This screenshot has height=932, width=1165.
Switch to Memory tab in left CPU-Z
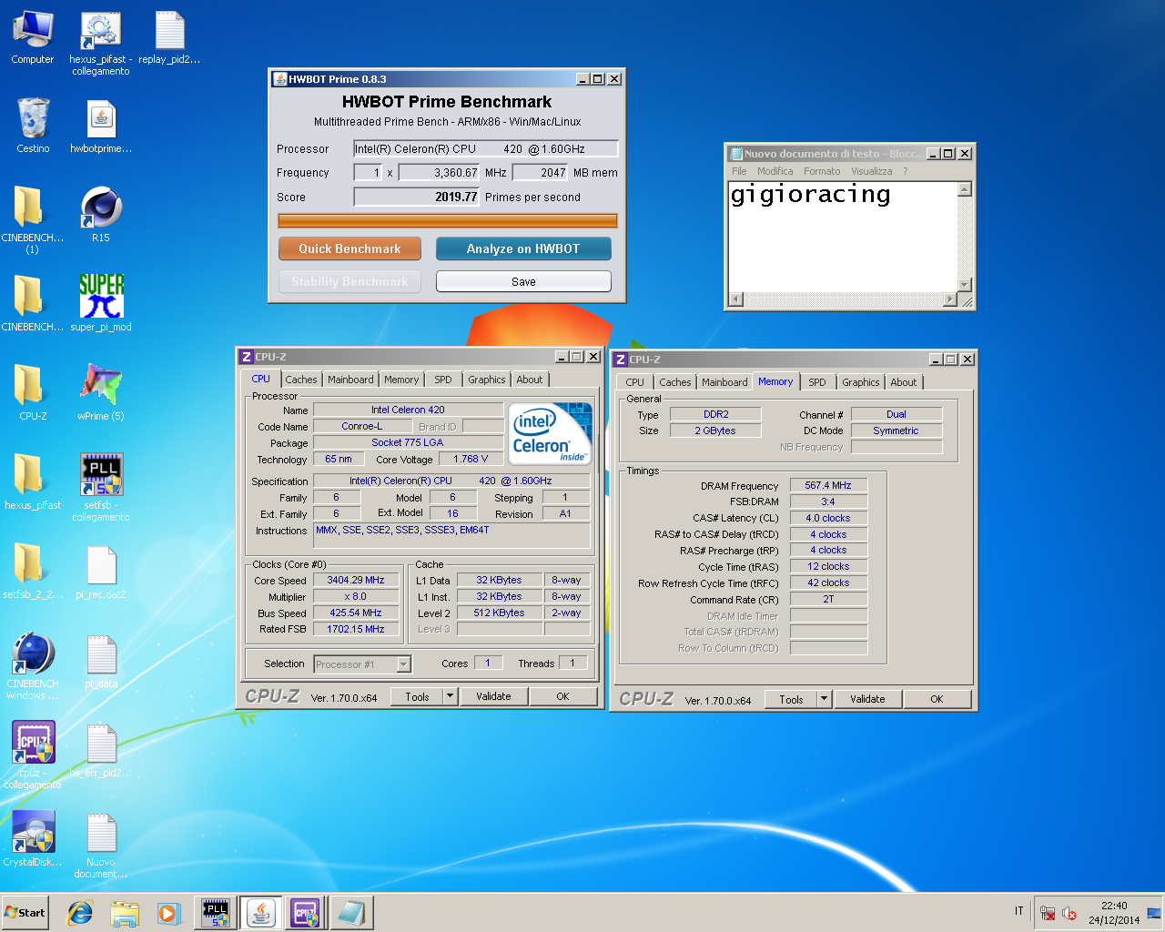point(401,380)
